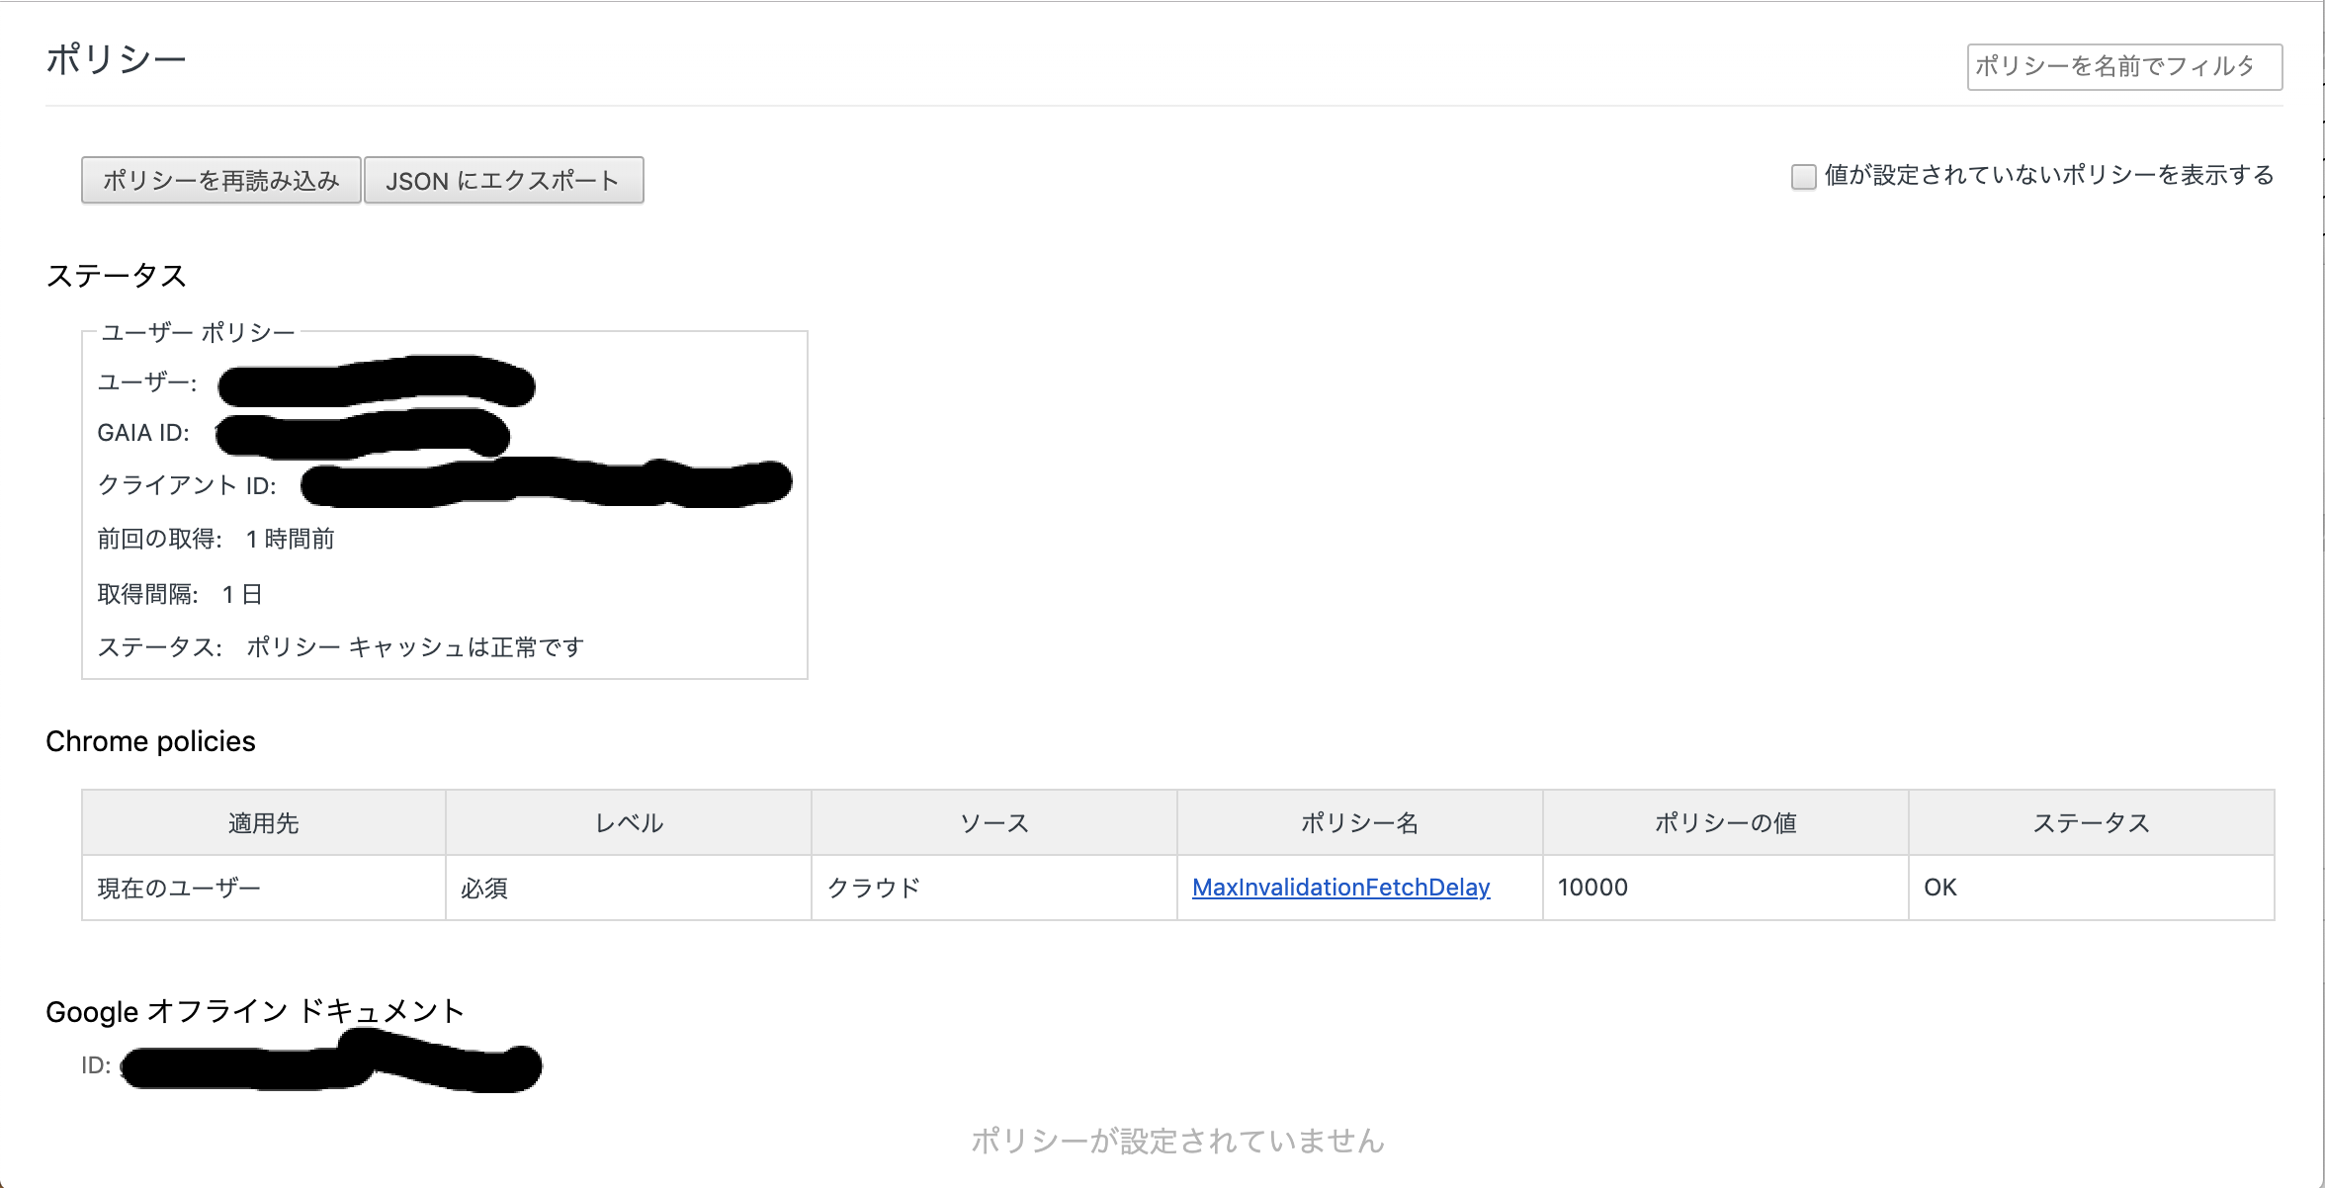The height and width of the screenshot is (1188, 2325).
Task: Click the ソース column header
Action: (994, 823)
